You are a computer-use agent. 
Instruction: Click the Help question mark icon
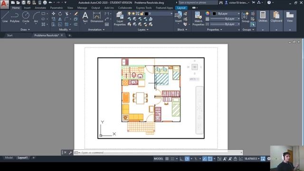(269, 2)
